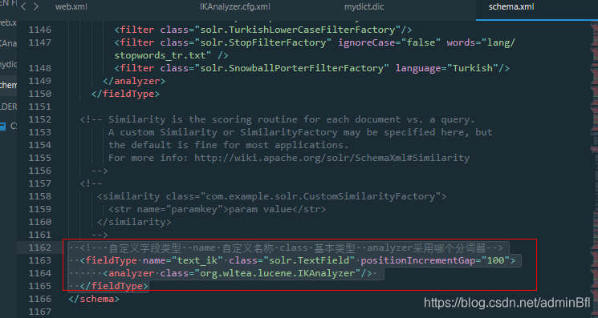598x318 pixels.
Task: Click line number 1164 in the gutter
Action: (39, 273)
